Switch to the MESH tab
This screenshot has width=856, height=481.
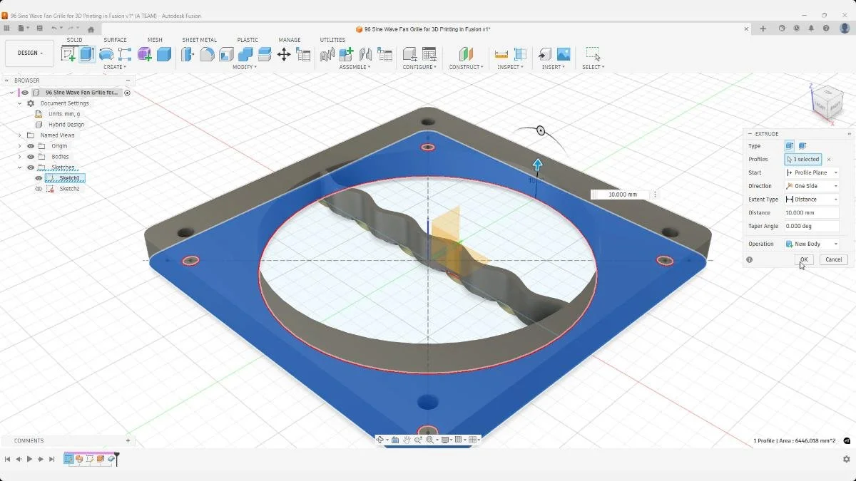click(x=155, y=40)
